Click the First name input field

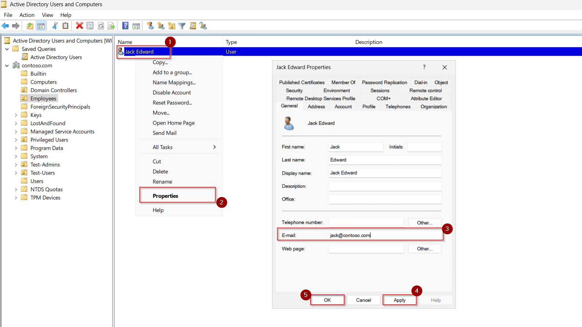pyautogui.click(x=356, y=147)
